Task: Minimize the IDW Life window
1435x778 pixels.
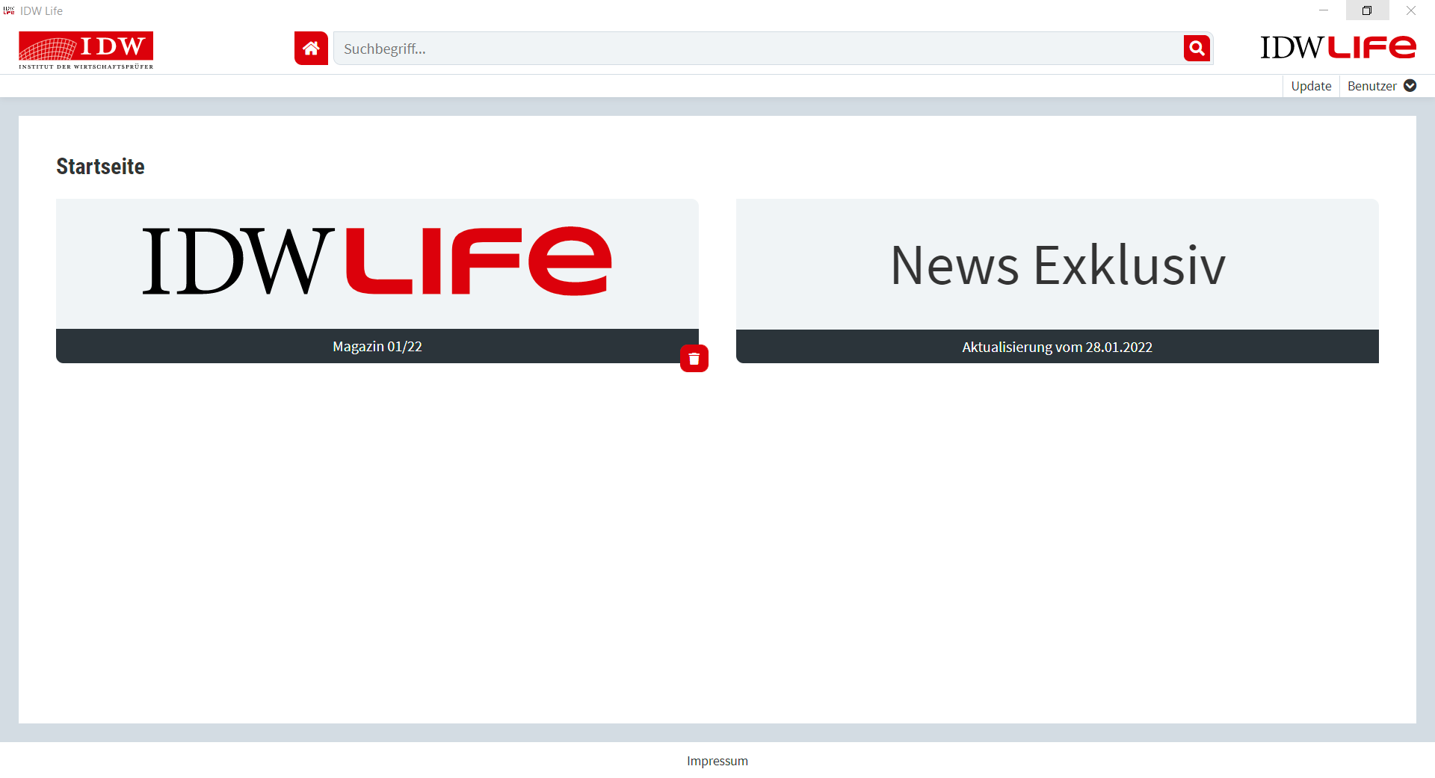Action: pos(1324,10)
